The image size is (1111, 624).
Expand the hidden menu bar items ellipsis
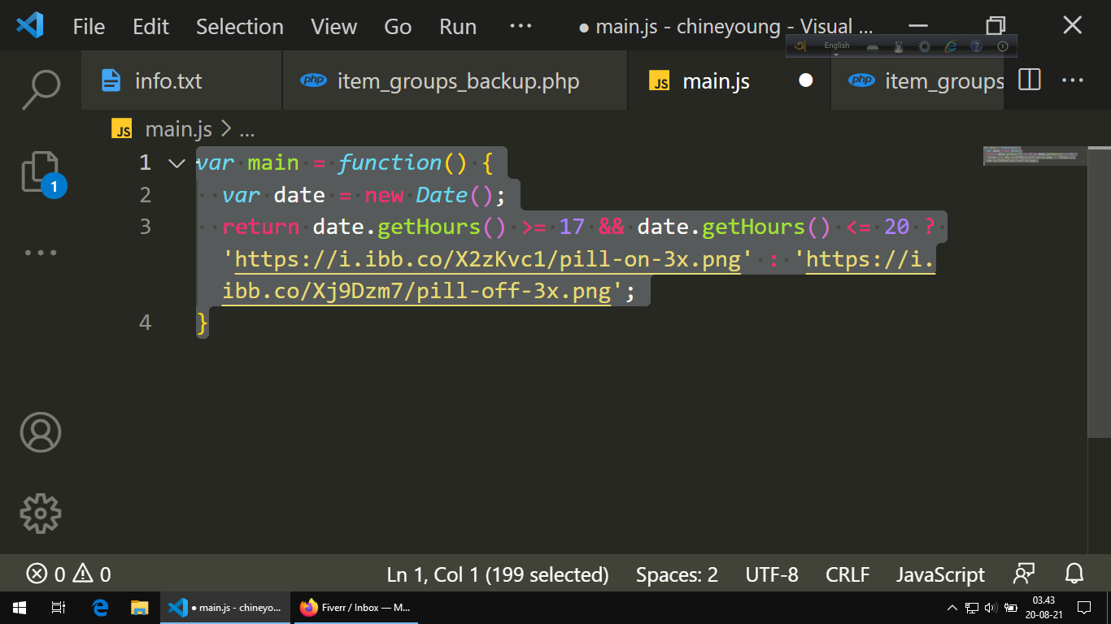coord(520,26)
